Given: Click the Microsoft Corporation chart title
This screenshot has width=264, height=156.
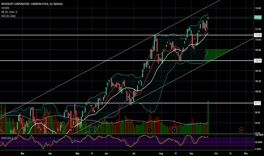Looking at the screenshot, I should coord(32,4).
